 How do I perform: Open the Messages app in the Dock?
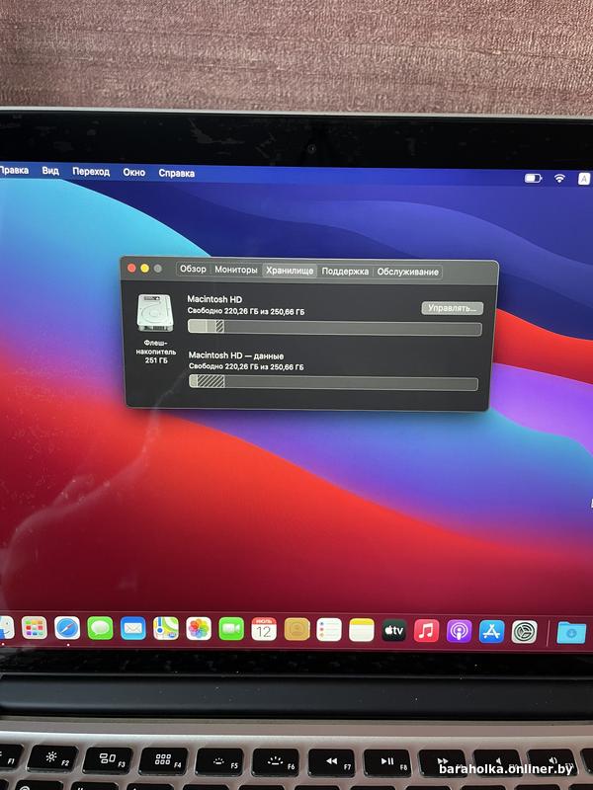tap(101, 628)
